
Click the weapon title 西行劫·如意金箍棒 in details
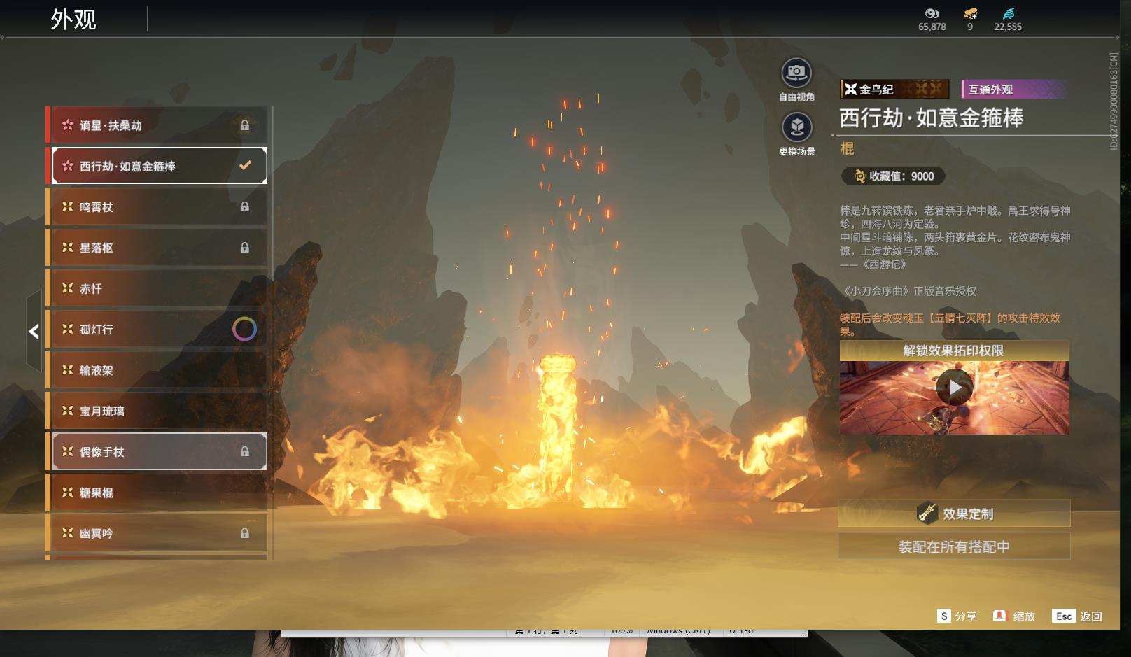[932, 118]
